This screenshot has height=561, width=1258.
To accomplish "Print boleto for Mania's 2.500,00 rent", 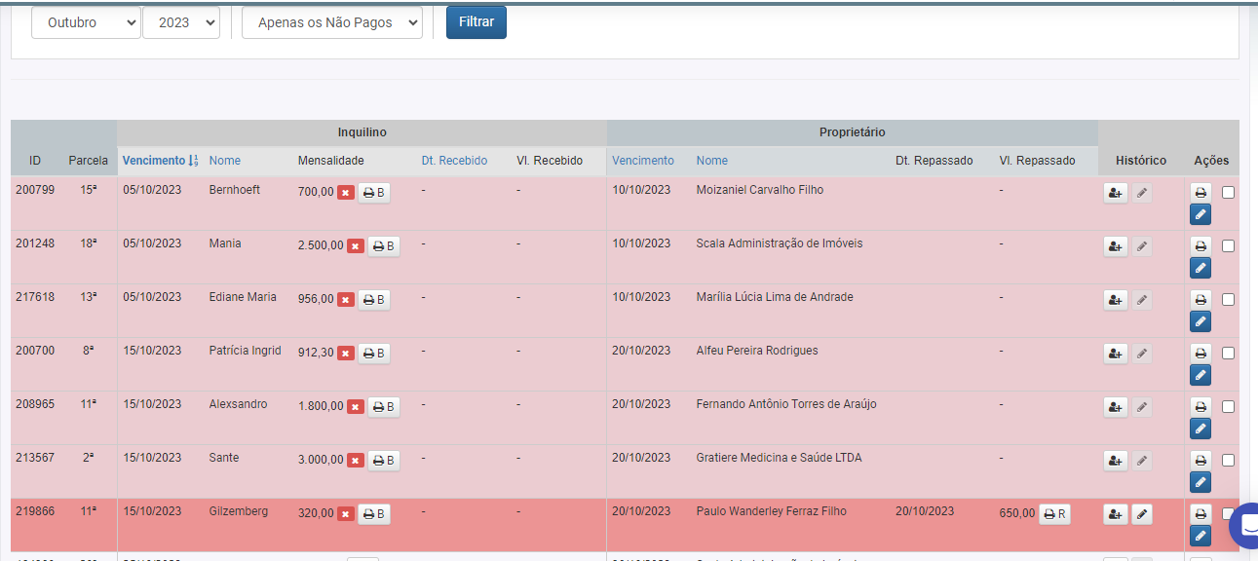I will (x=384, y=246).
